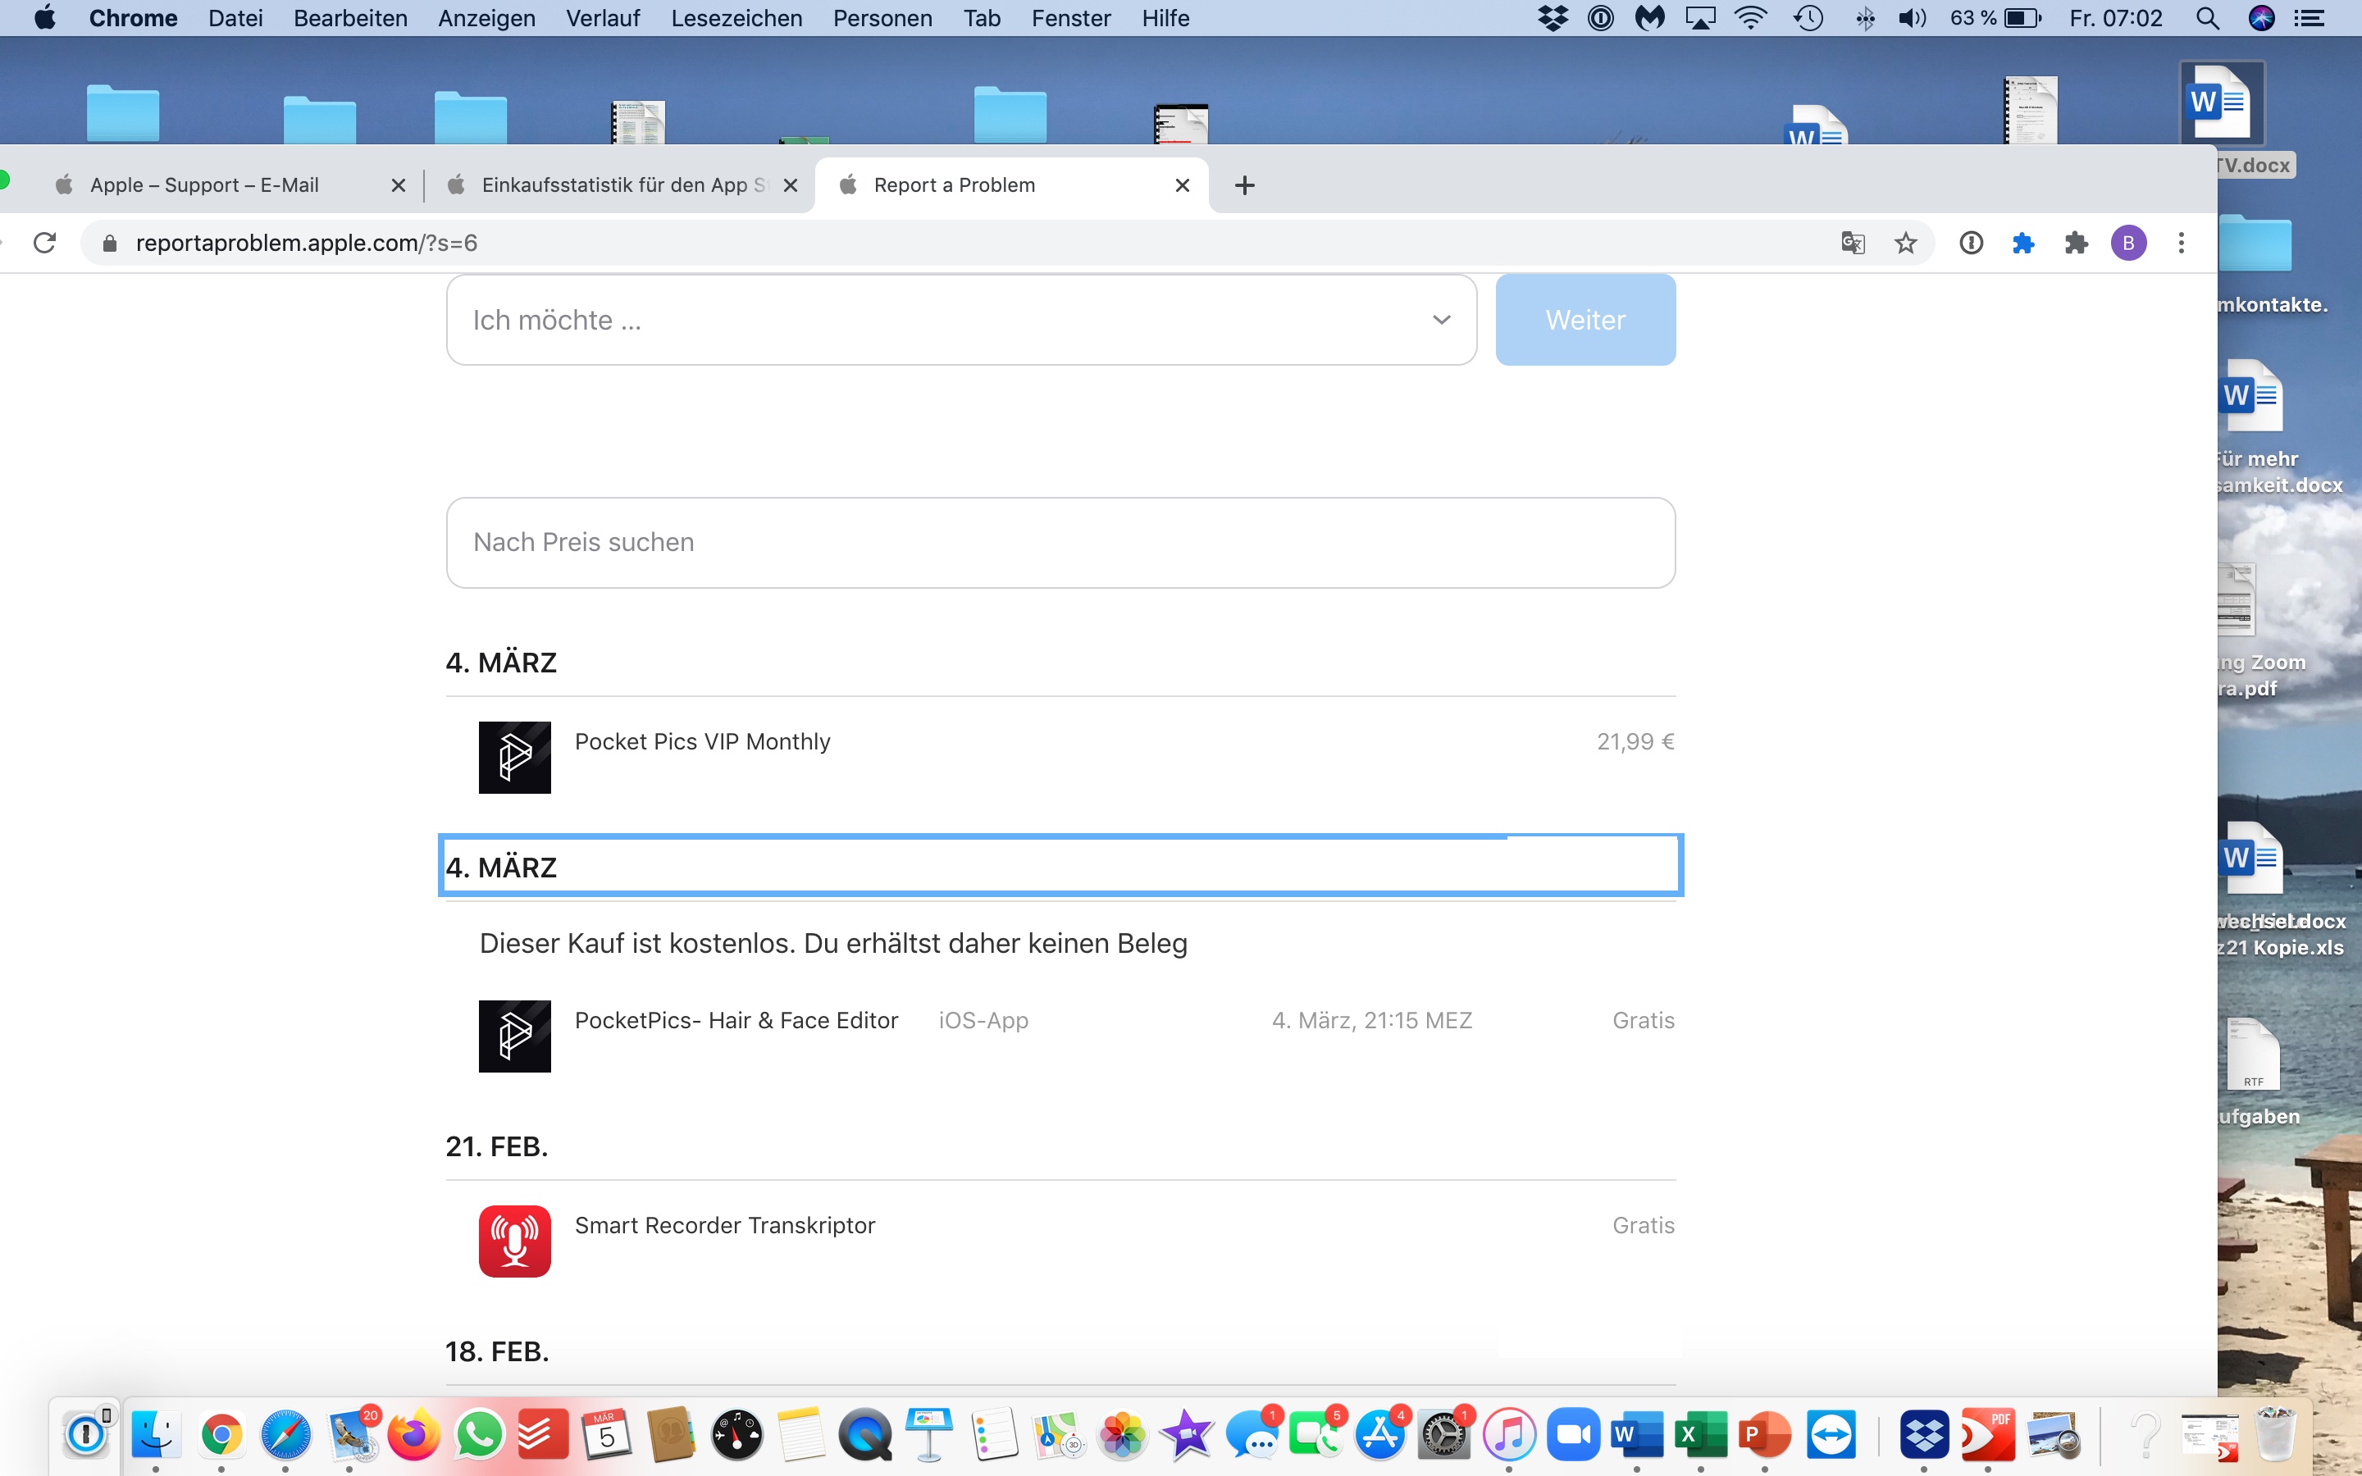Image resolution: width=2362 pixels, height=1476 pixels.
Task: Click the purple profile avatar B
Action: click(x=2129, y=243)
